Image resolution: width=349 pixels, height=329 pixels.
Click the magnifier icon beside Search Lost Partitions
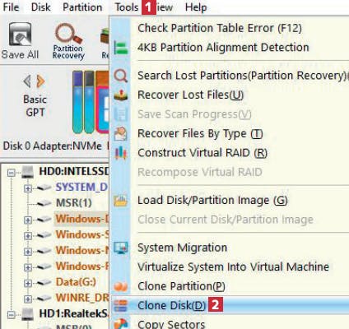120,76
